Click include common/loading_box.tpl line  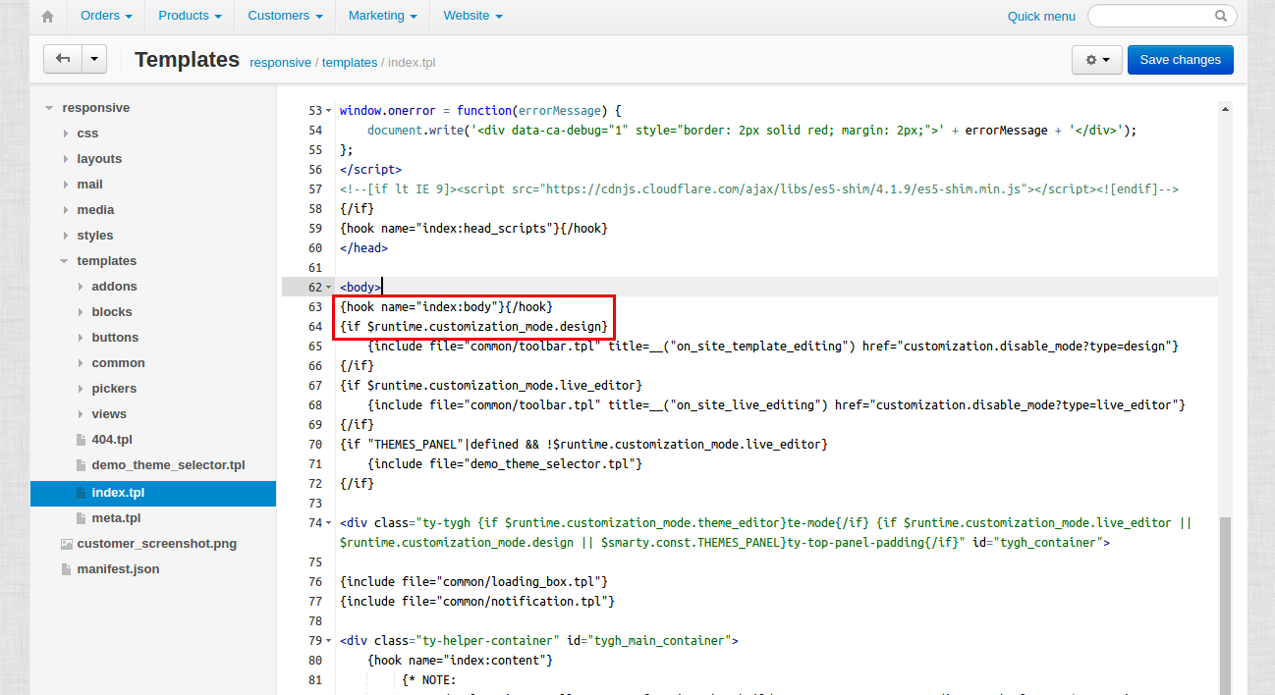click(473, 582)
